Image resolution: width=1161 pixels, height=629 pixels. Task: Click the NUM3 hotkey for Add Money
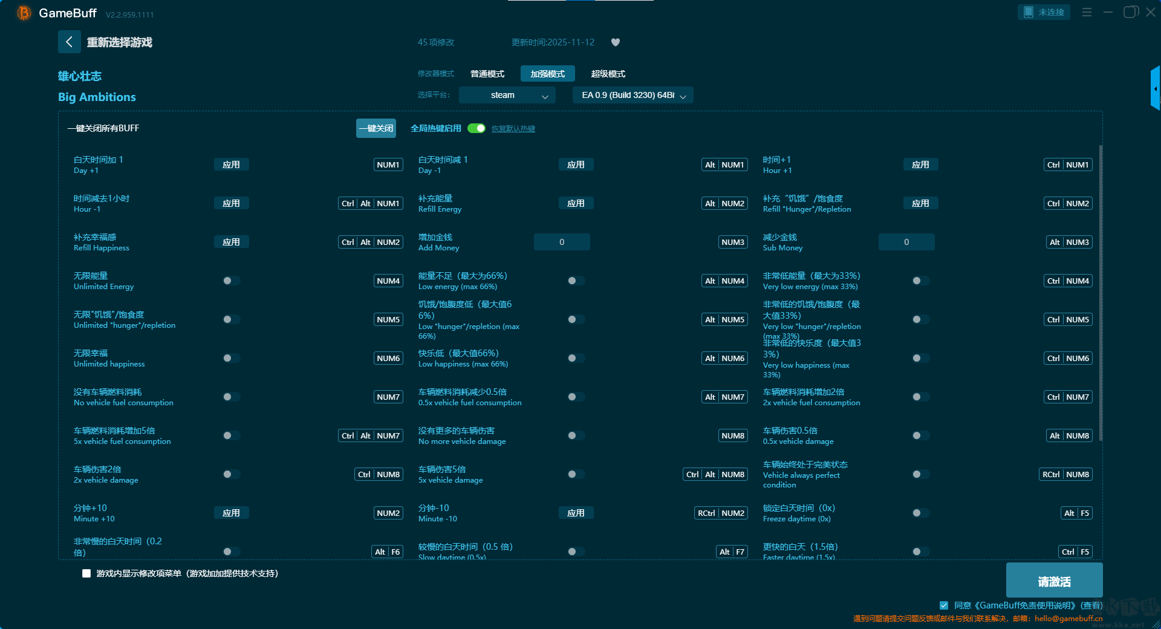733,242
